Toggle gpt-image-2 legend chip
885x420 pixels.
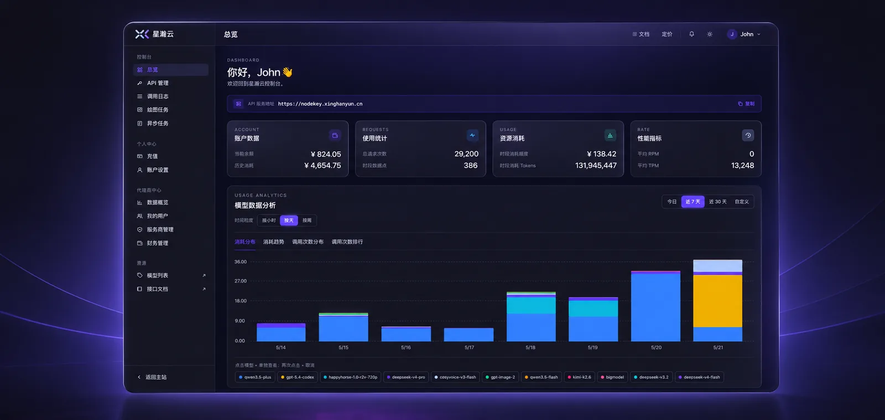500,377
